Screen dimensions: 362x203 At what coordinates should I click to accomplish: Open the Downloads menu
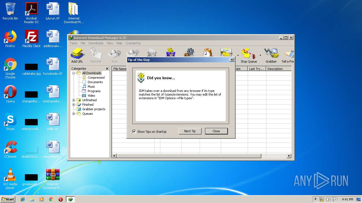(x=96, y=43)
